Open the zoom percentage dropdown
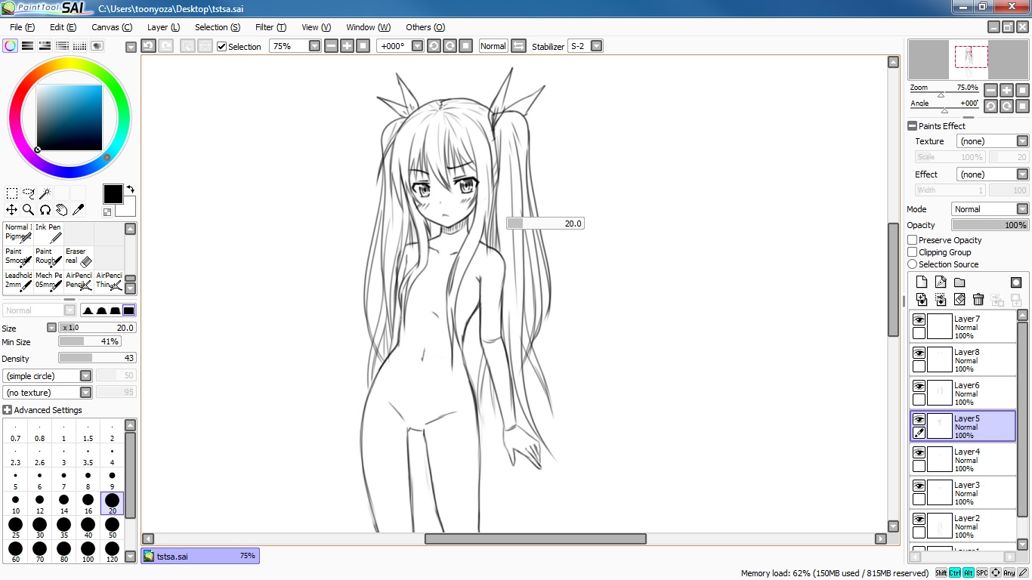 [x=315, y=46]
